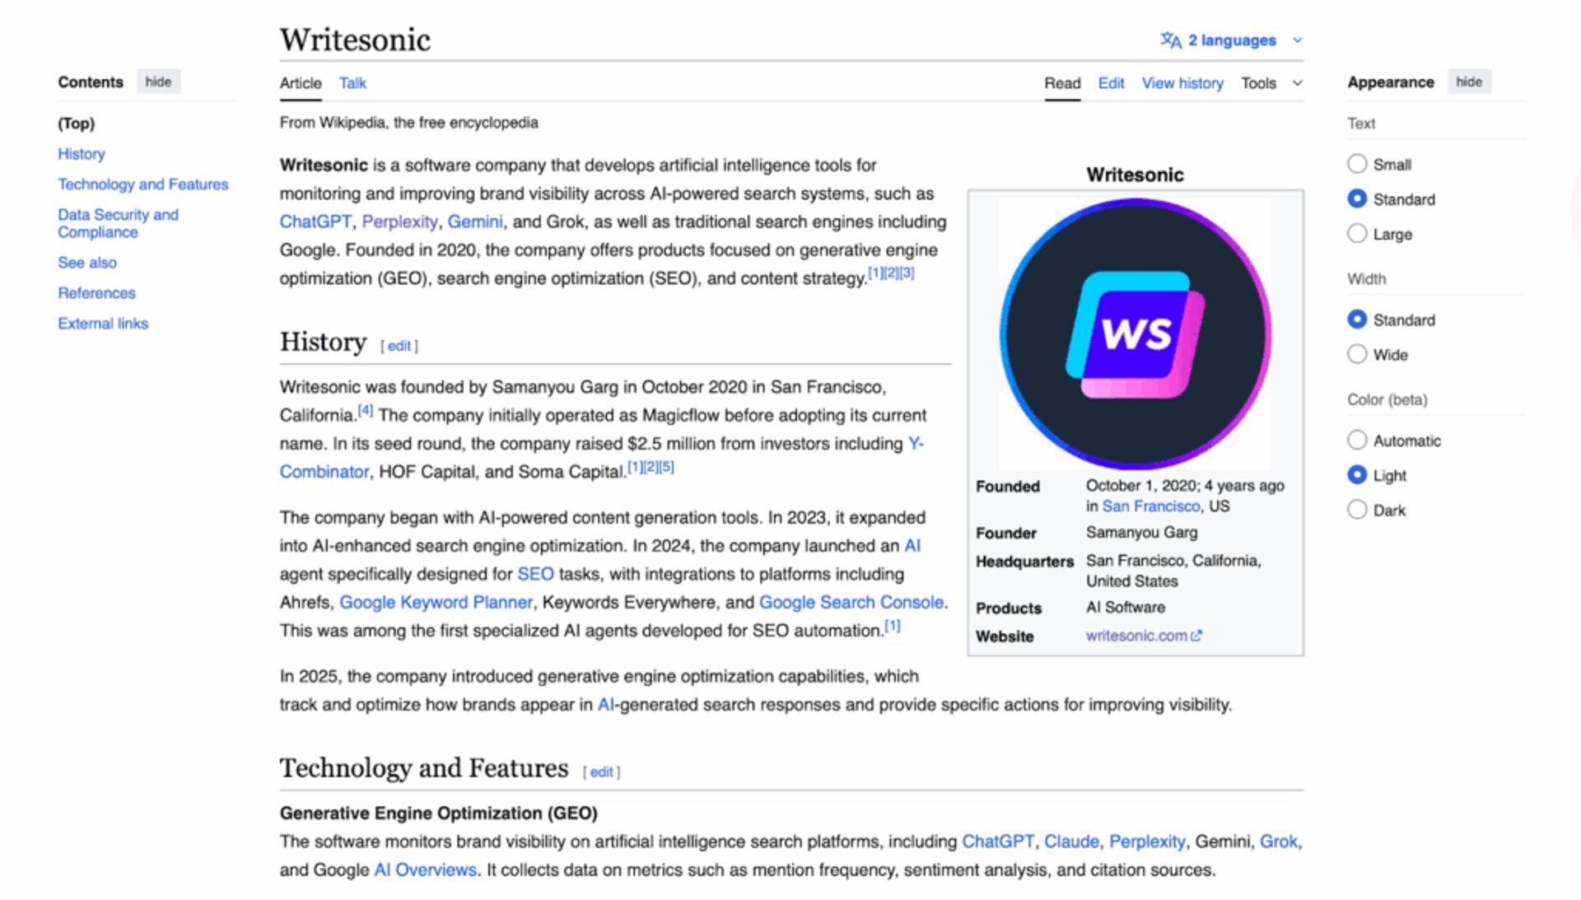Open the Tools menu
Viewport: 1581px width, 900px height.
pos(1271,83)
